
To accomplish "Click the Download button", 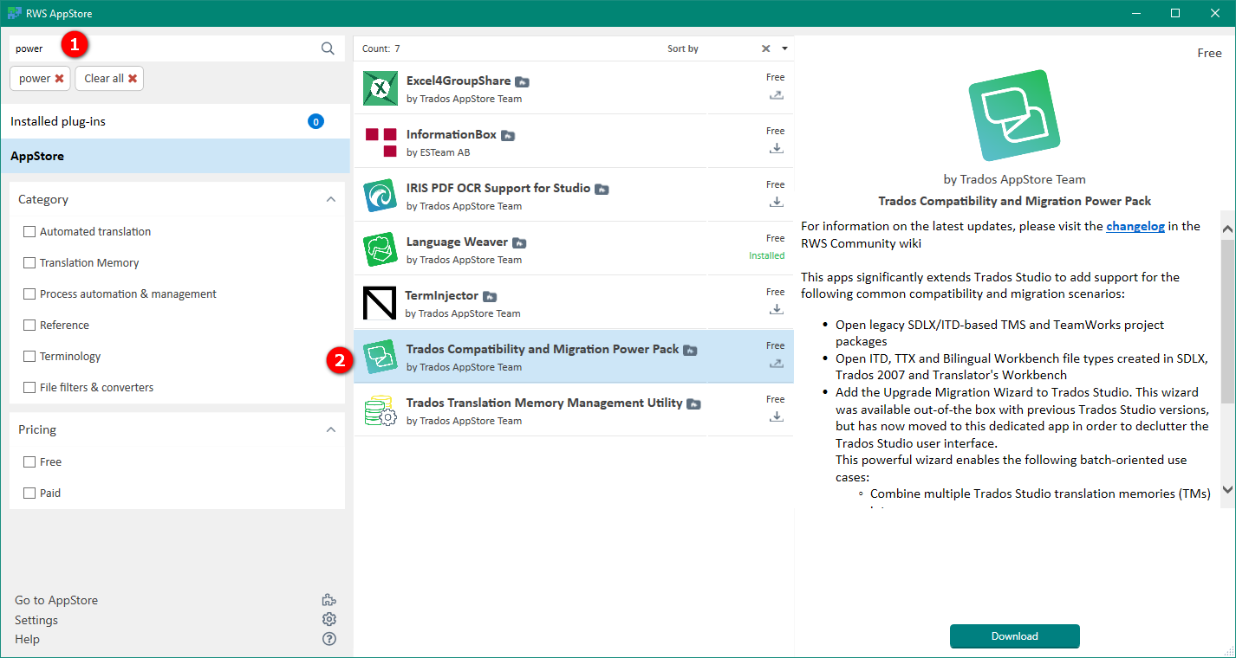I will (x=1015, y=636).
